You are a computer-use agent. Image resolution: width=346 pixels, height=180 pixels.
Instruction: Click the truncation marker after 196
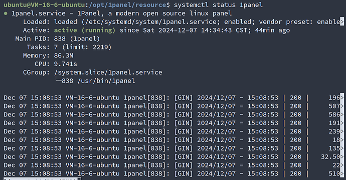click(x=342, y=97)
